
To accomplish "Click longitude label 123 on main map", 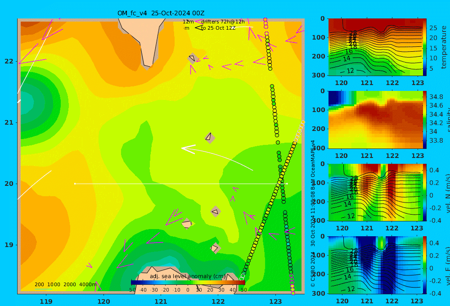I will tap(275, 301).
